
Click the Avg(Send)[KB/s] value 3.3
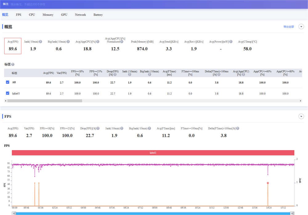pyautogui.click(x=169, y=49)
